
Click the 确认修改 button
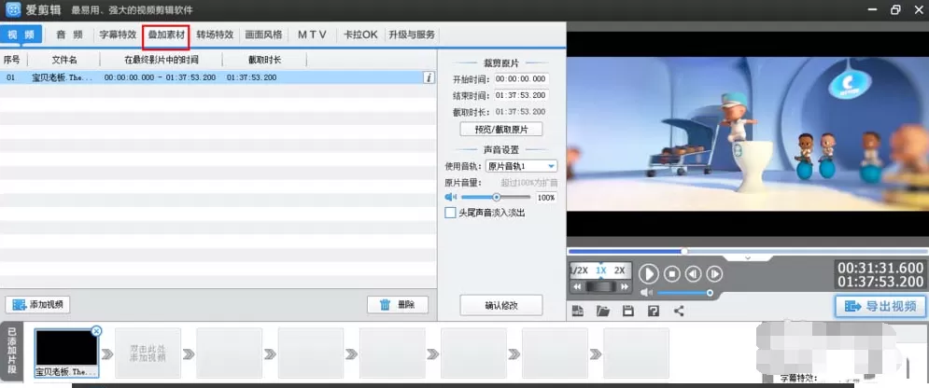[x=501, y=305]
